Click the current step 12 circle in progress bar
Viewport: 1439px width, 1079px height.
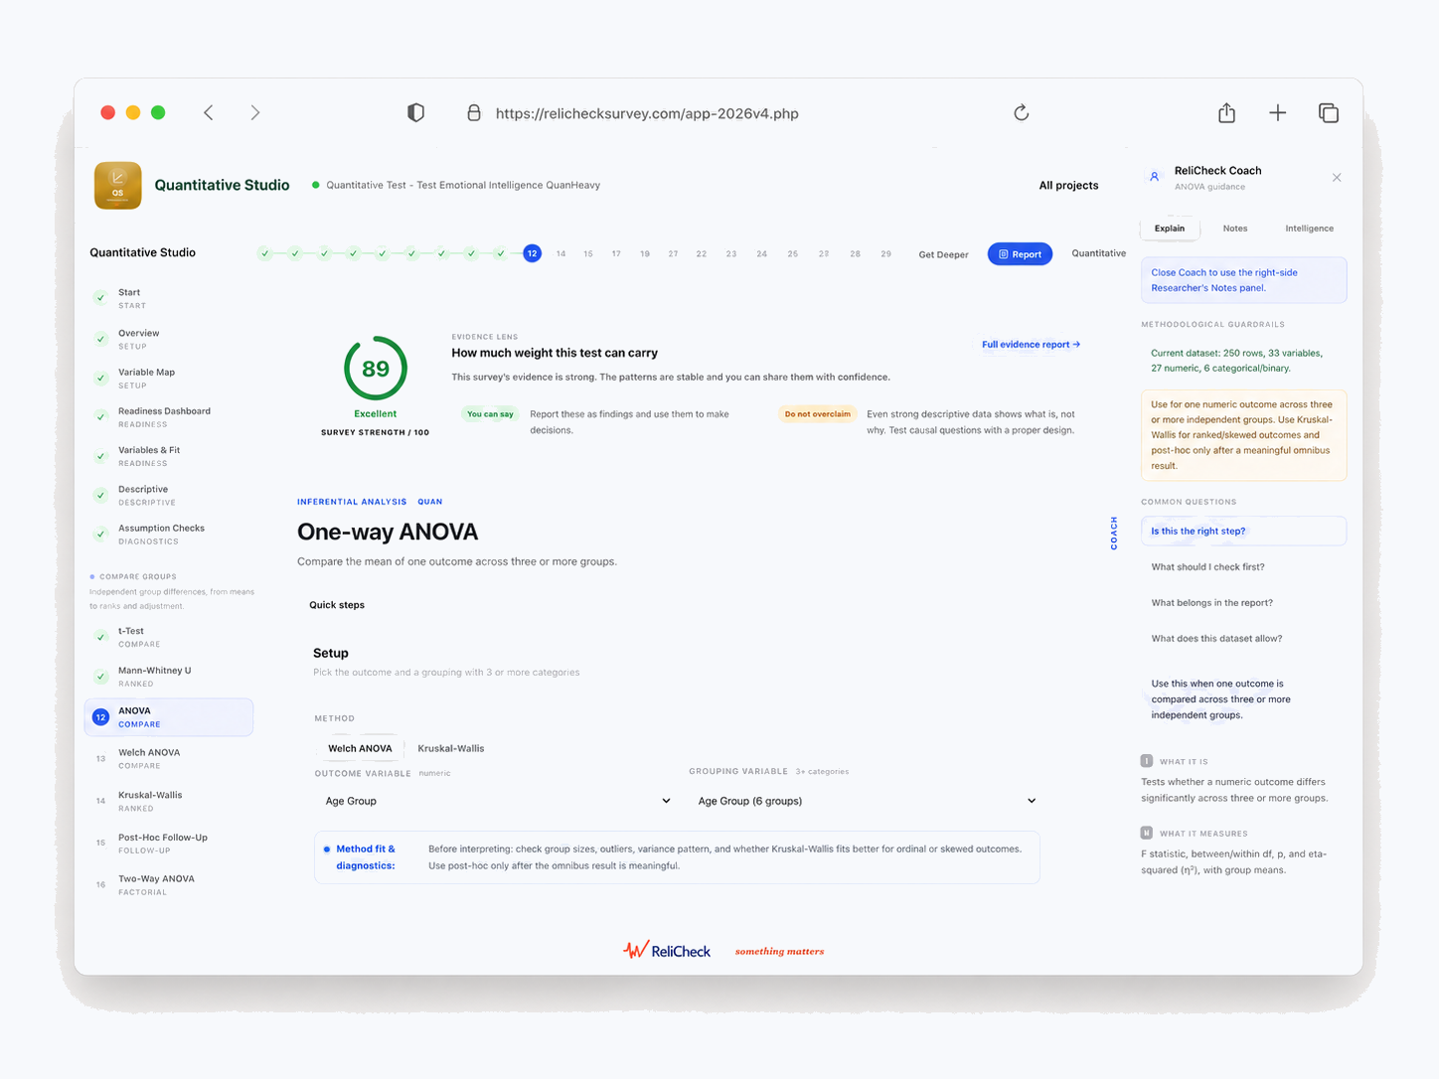click(533, 253)
